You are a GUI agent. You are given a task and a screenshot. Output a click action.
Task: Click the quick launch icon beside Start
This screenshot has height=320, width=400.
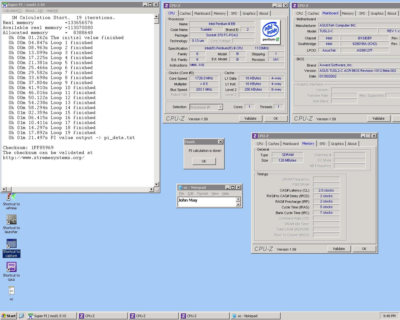coord(22,316)
